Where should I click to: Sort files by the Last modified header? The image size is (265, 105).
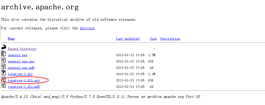click(128, 39)
